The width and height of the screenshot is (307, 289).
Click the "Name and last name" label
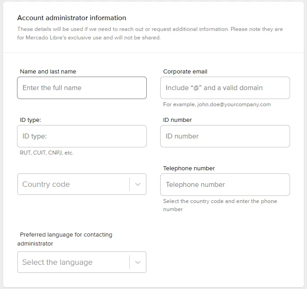point(48,72)
